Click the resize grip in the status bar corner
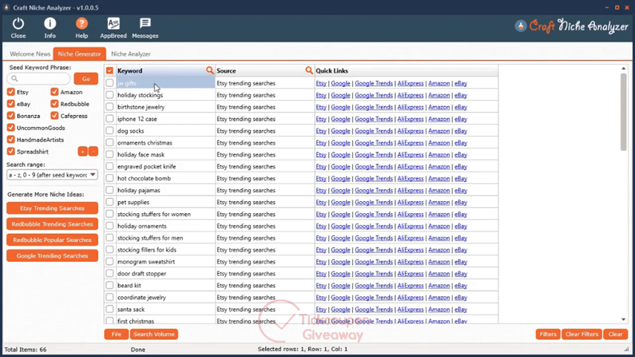 click(627, 349)
